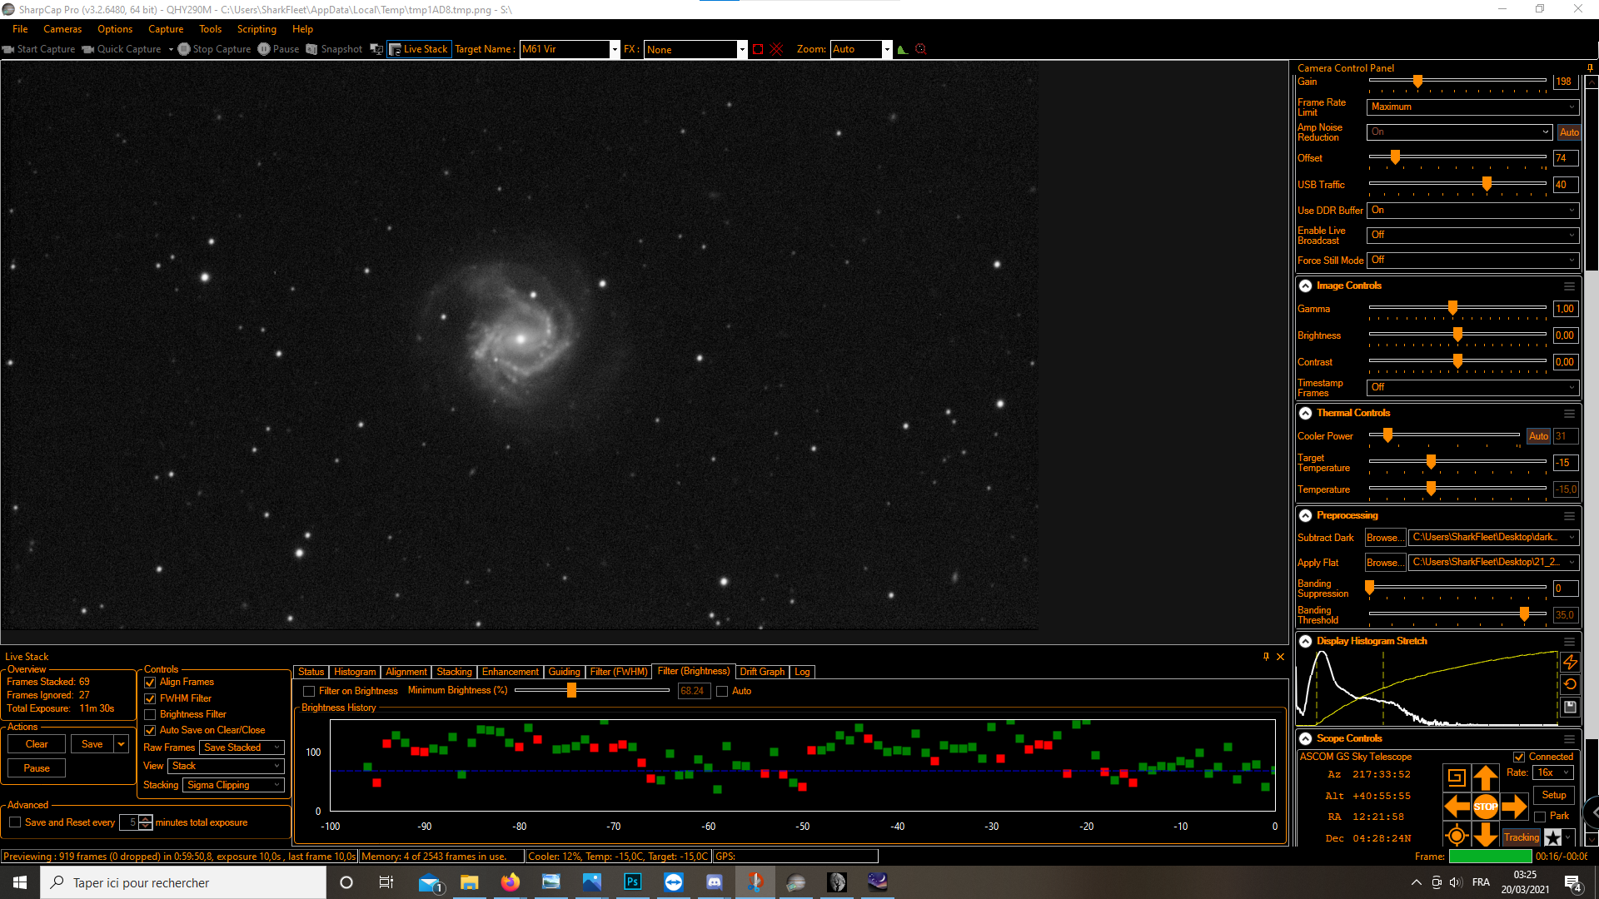1599x899 pixels.
Task: Open the Stacking Sigma Clipping dropdown
Action: click(x=234, y=785)
